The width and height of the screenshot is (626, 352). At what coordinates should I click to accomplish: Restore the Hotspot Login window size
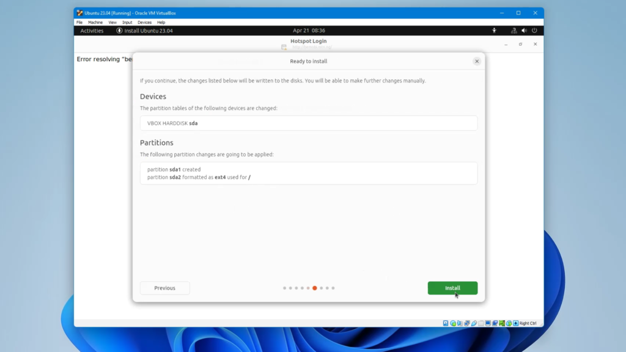click(x=521, y=44)
